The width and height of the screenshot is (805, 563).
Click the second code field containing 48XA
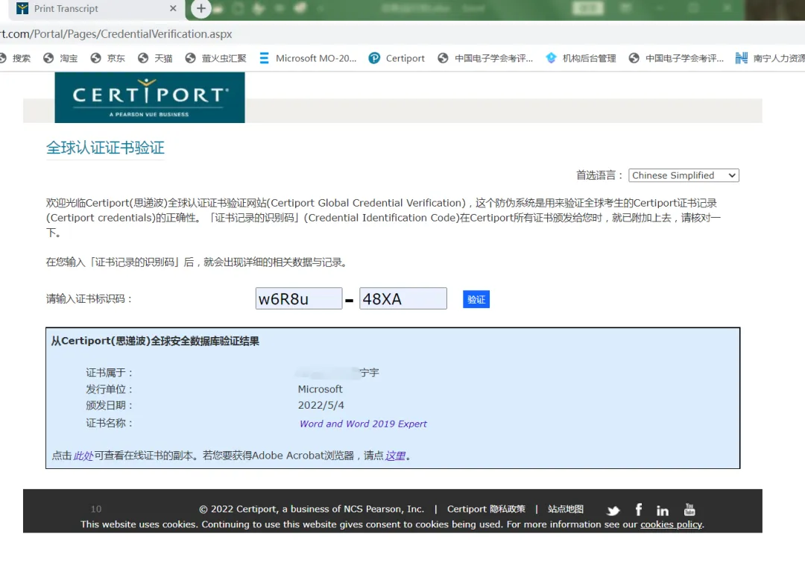coord(403,298)
